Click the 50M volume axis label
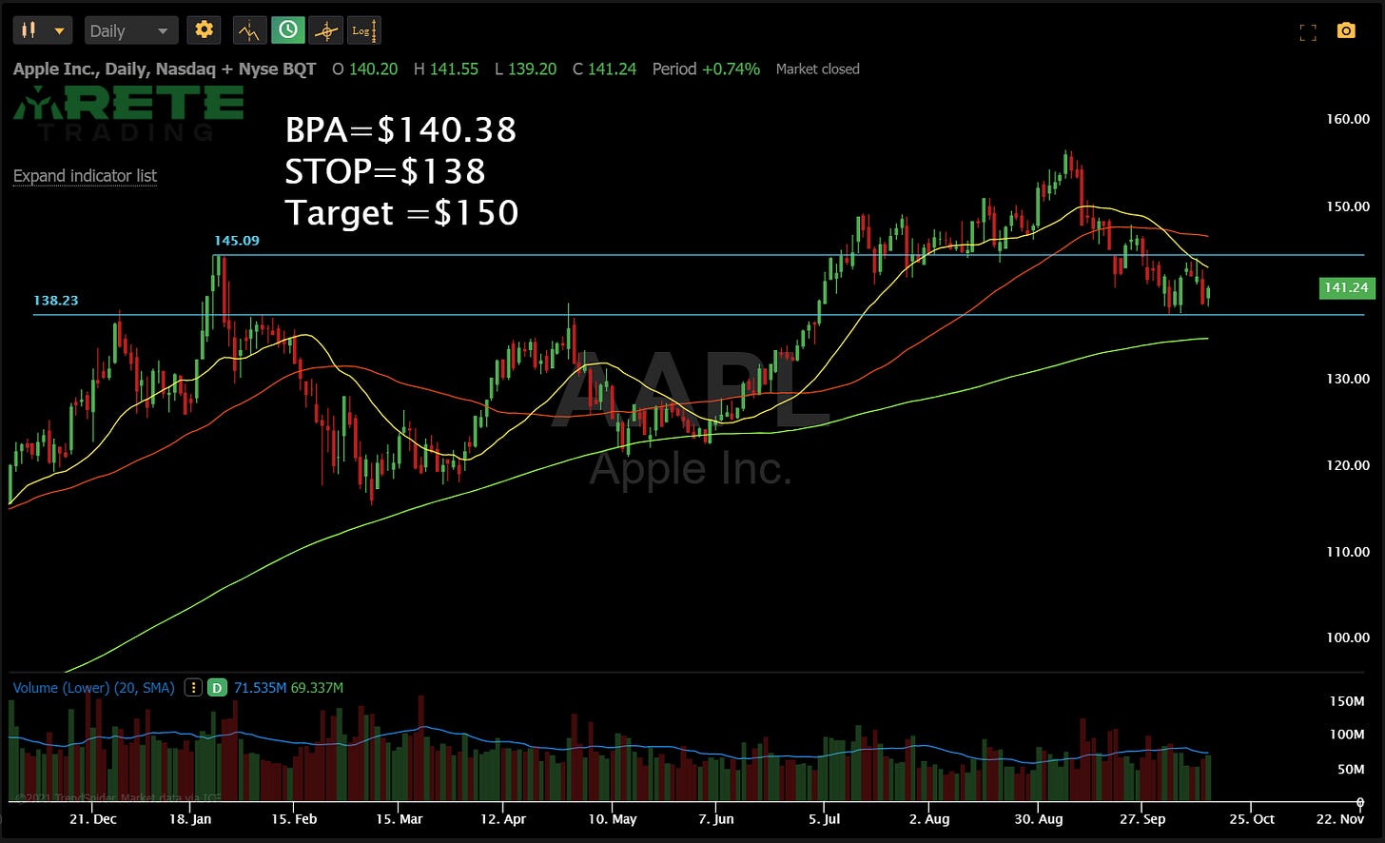This screenshot has width=1385, height=843. [1351, 769]
